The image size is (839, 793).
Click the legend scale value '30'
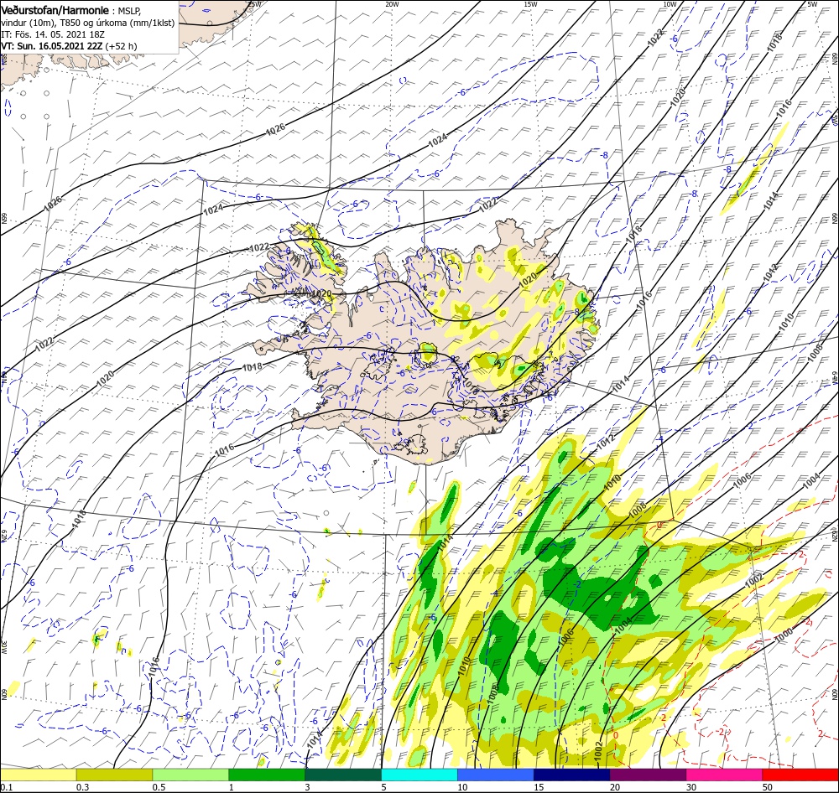pyautogui.click(x=691, y=786)
